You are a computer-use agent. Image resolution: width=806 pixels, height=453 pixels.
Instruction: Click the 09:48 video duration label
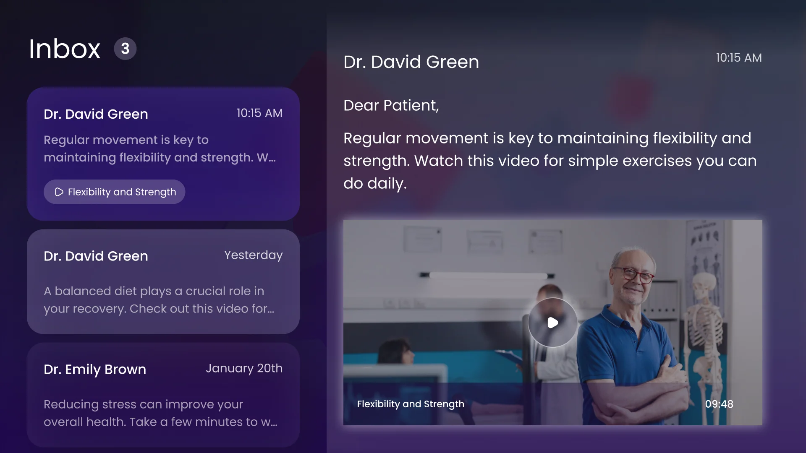click(x=719, y=404)
